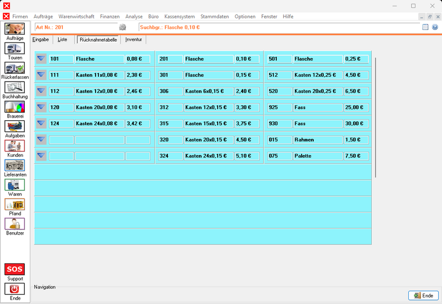Click the vertical scrollbar beside the table
442x304 pixels.
coord(376,117)
